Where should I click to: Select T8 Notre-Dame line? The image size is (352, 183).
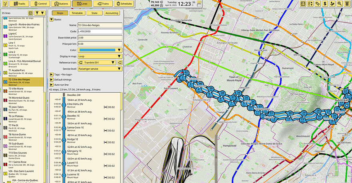point(23,137)
